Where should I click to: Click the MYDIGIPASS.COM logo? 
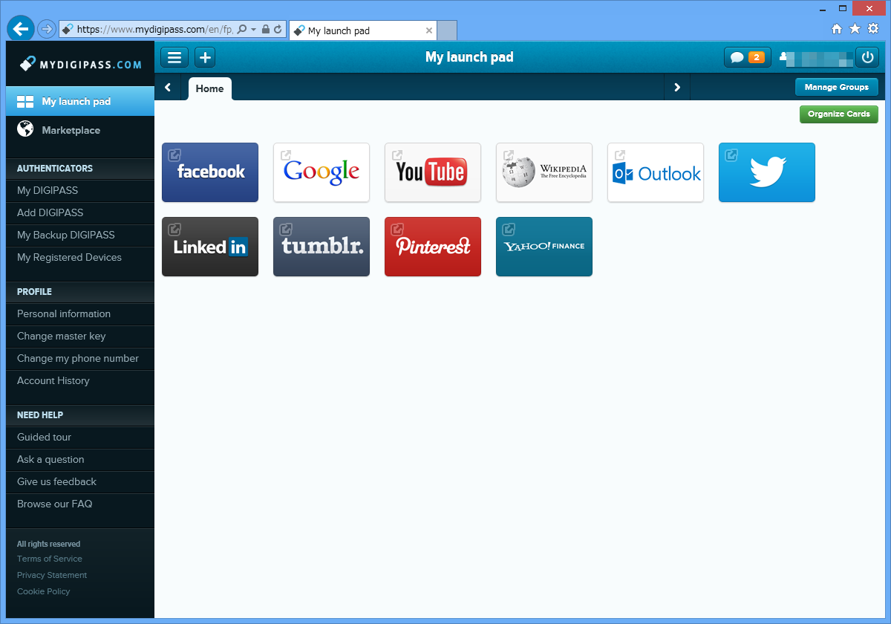(x=80, y=64)
